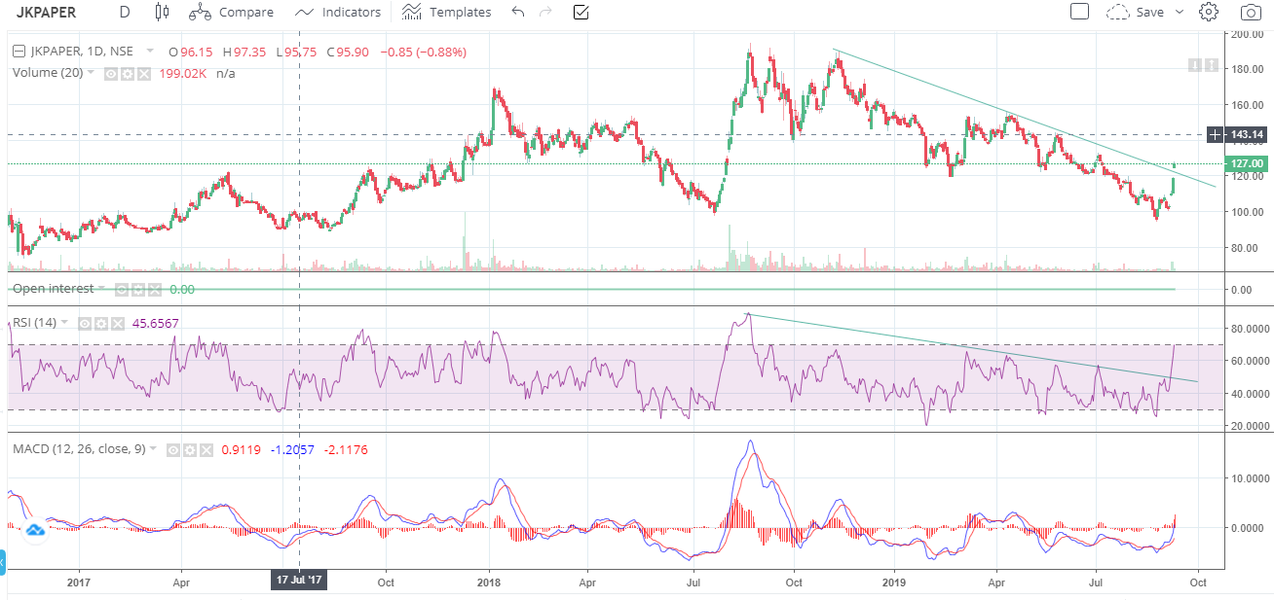The image size is (1274, 600).
Task: Expand the dropdown arrow next to Save
Action: 1180,13
